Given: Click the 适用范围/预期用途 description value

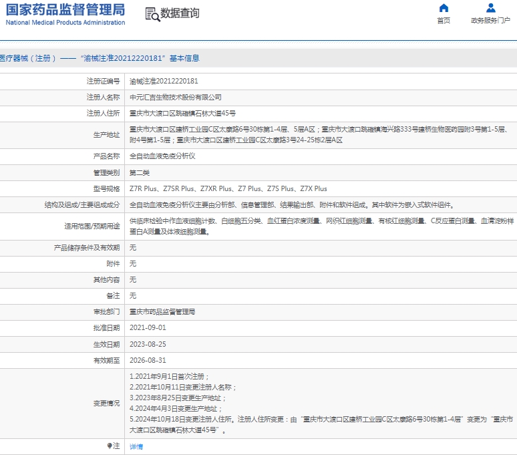Looking at the screenshot, I should click(321, 226).
